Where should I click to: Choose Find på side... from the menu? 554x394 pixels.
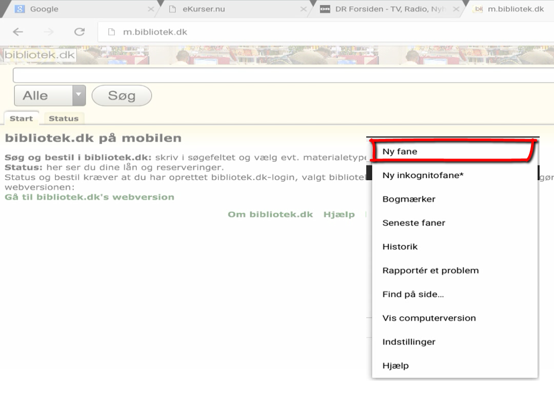coord(454,294)
